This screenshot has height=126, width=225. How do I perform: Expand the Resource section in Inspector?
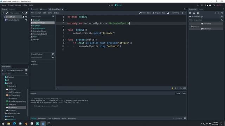click(x=190, y=27)
